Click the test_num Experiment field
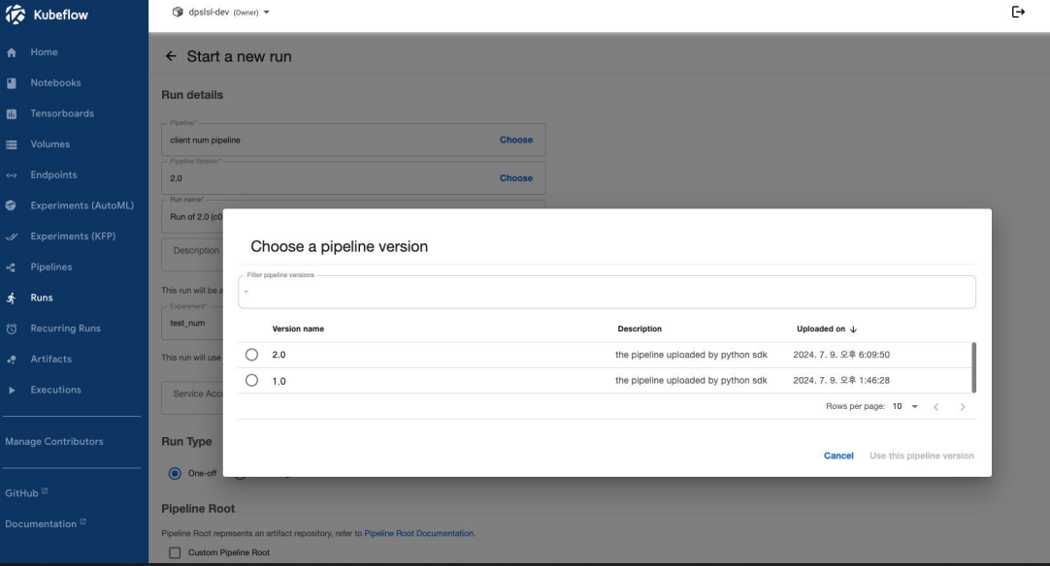The image size is (1050, 566). pos(192,323)
